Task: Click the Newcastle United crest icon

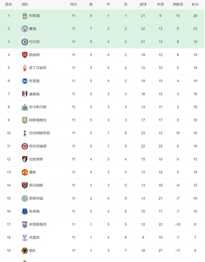Action: (x=25, y=107)
